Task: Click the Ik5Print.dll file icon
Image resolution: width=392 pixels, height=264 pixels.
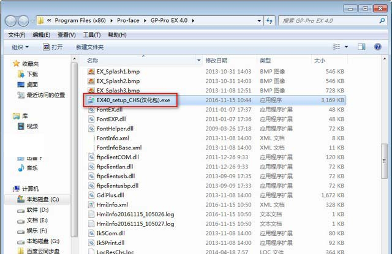Action: point(91,243)
